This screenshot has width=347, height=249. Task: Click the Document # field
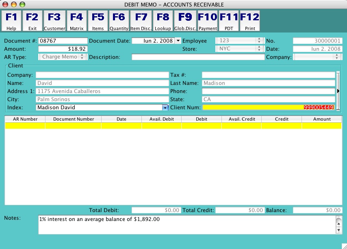(63, 41)
